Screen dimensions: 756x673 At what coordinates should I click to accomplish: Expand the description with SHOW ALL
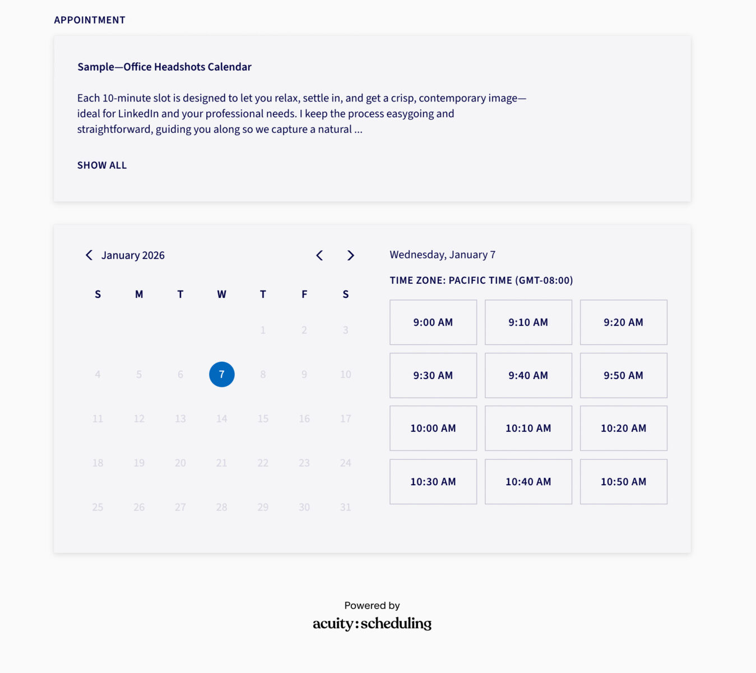point(101,165)
